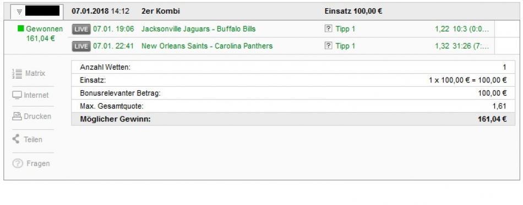Open help icon beside Tipp 1 for Jaguars
The width and height of the screenshot is (523, 205).
pos(328,29)
